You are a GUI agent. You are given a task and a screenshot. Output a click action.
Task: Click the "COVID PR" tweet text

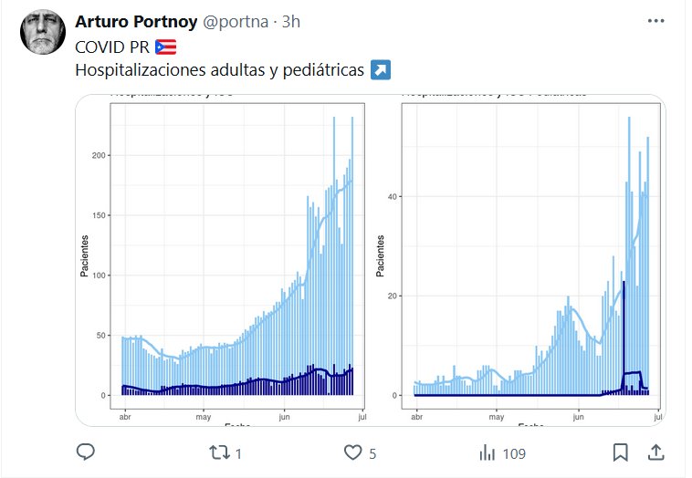(112, 47)
